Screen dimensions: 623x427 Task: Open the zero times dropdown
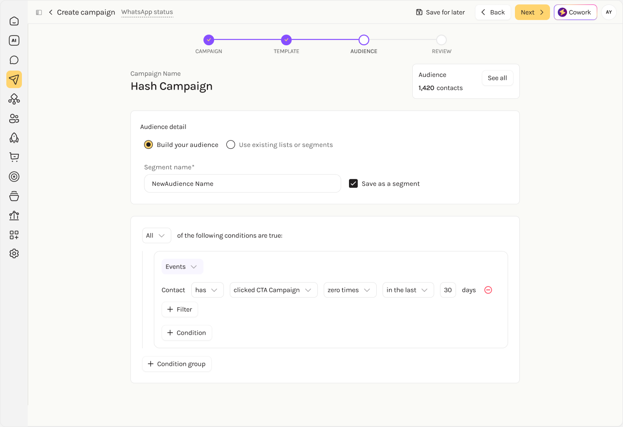click(350, 290)
